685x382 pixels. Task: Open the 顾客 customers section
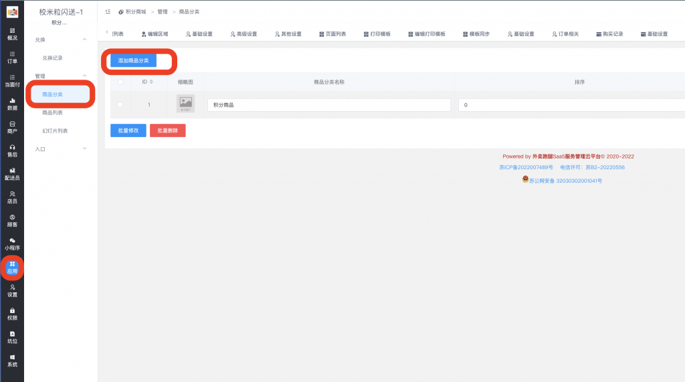12,221
